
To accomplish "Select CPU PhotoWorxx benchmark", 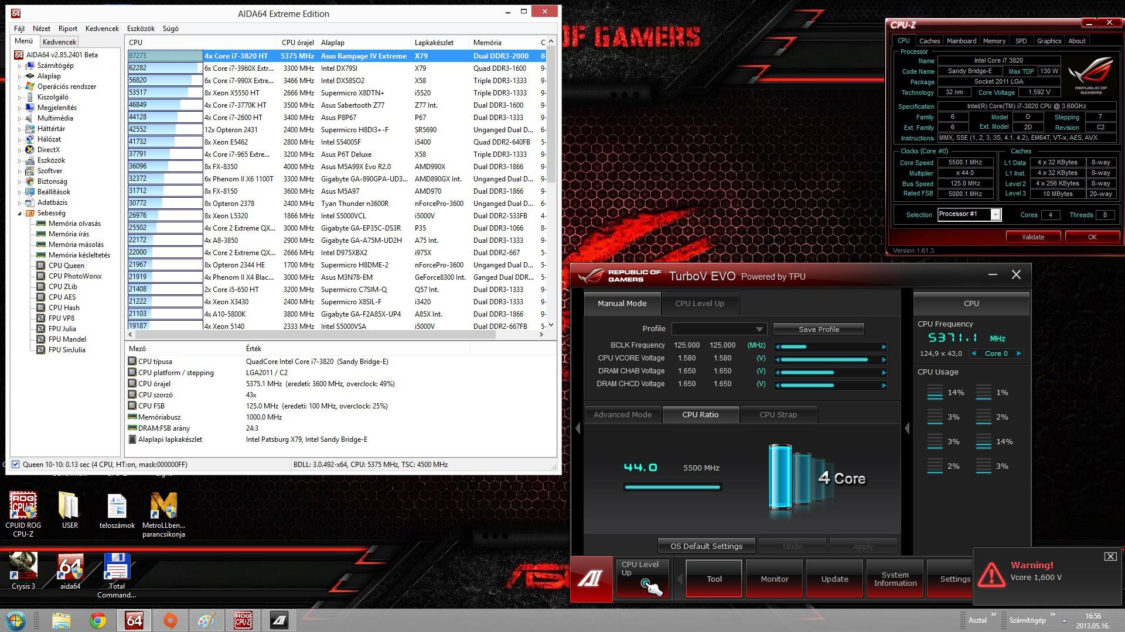I will point(75,276).
